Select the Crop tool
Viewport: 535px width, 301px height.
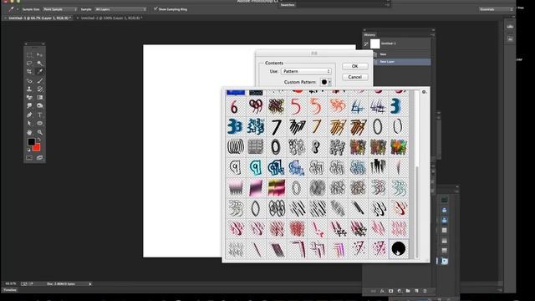pyautogui.click(x=29, y=72)
